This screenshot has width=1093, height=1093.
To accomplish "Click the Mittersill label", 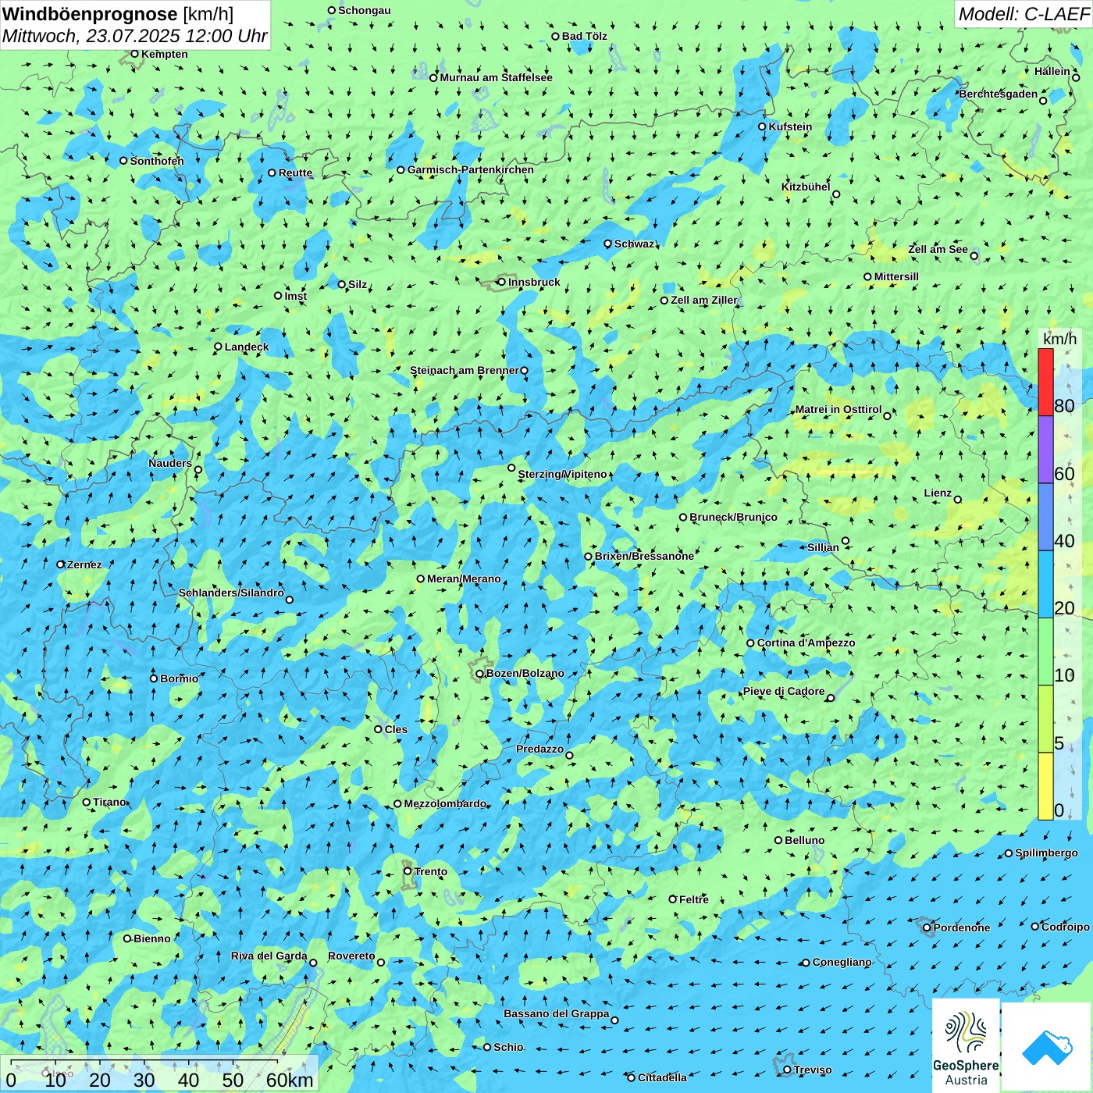I will pyautogui.click(x=896, y=276).
